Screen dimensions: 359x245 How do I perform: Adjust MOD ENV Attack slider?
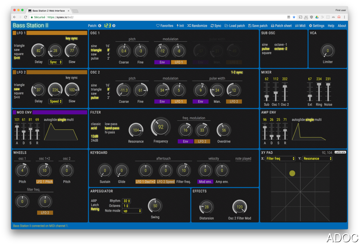coord(17,127)
